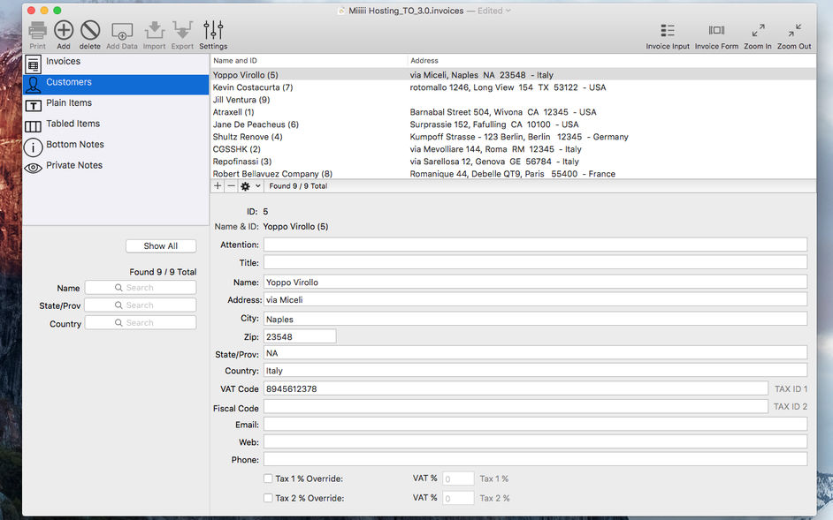Screen dimensions: 833x520
Task: Click the Title input field
Action: point(536,262)
